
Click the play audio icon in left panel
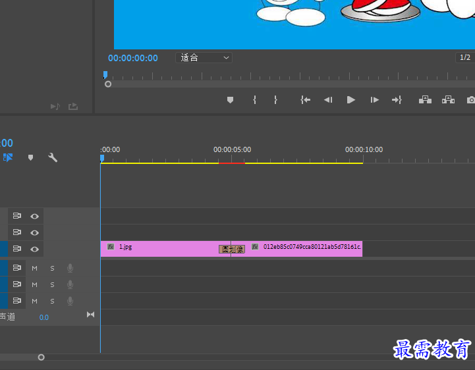coord(55,106)
